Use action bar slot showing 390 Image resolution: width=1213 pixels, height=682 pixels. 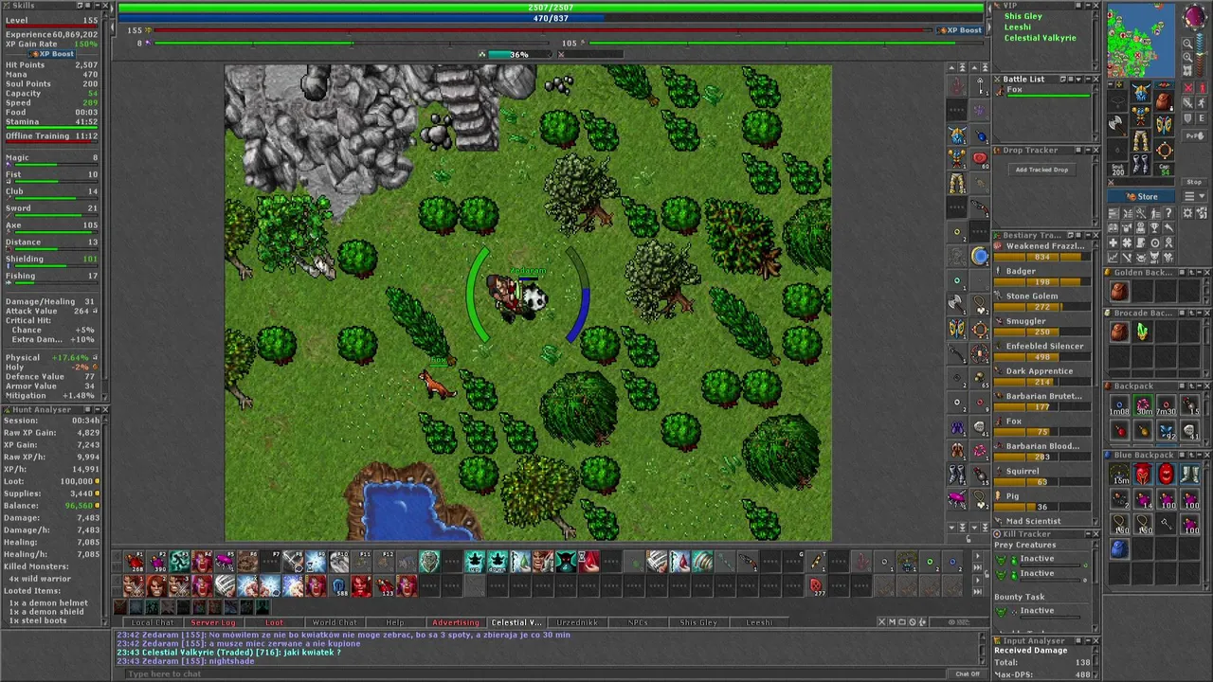point(157,561)
